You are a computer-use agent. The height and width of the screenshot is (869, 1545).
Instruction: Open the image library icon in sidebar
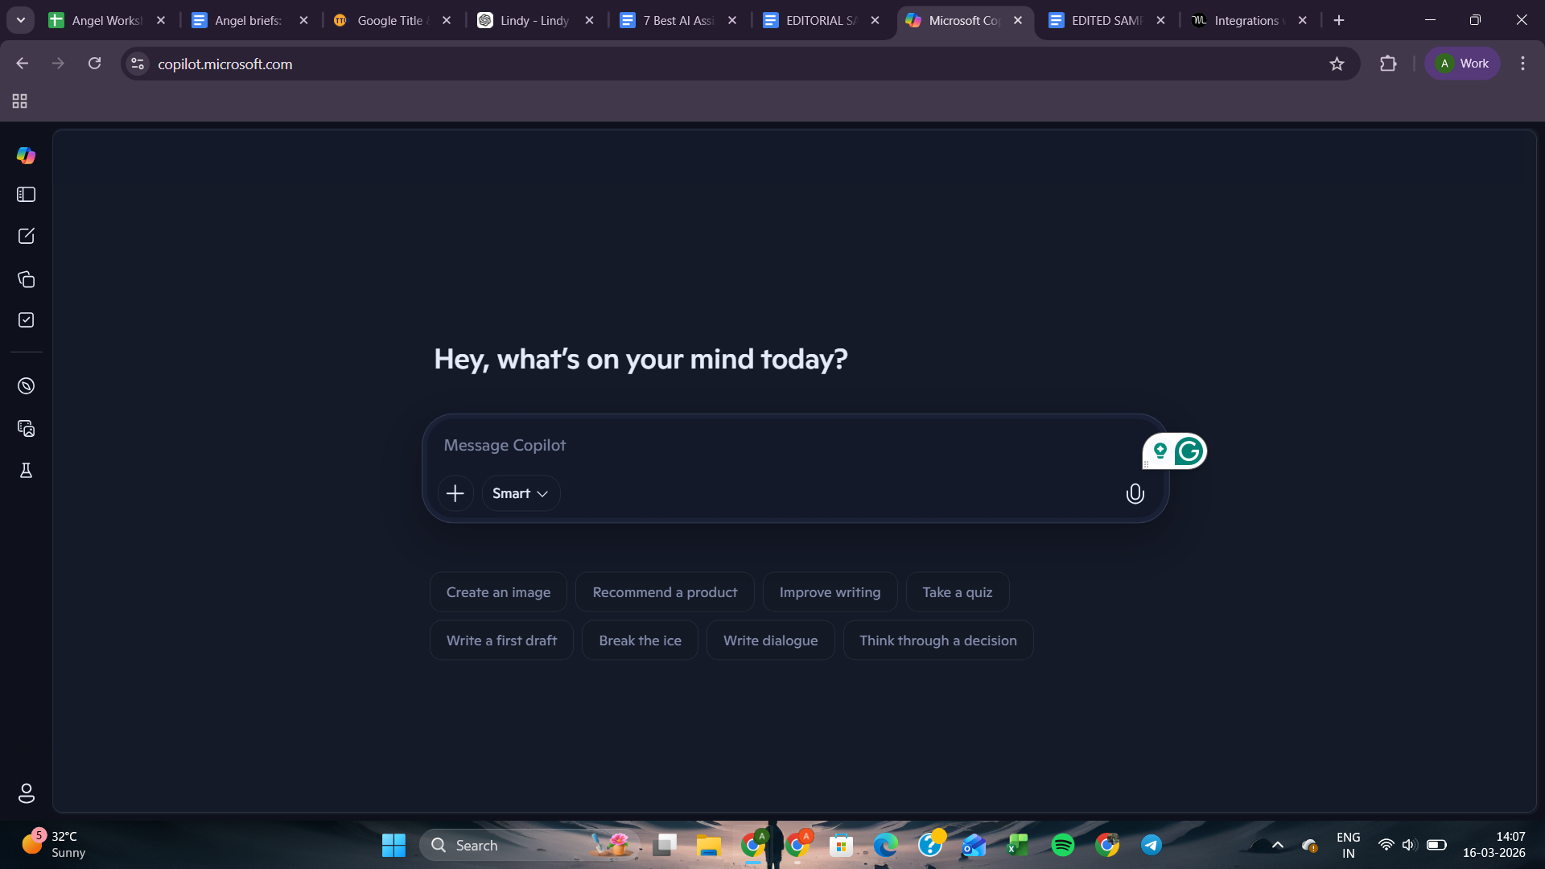[x=26, y=428]
